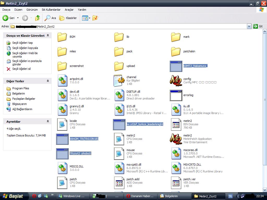Click Seçili öğeleri taşı link

pos(22,43)
